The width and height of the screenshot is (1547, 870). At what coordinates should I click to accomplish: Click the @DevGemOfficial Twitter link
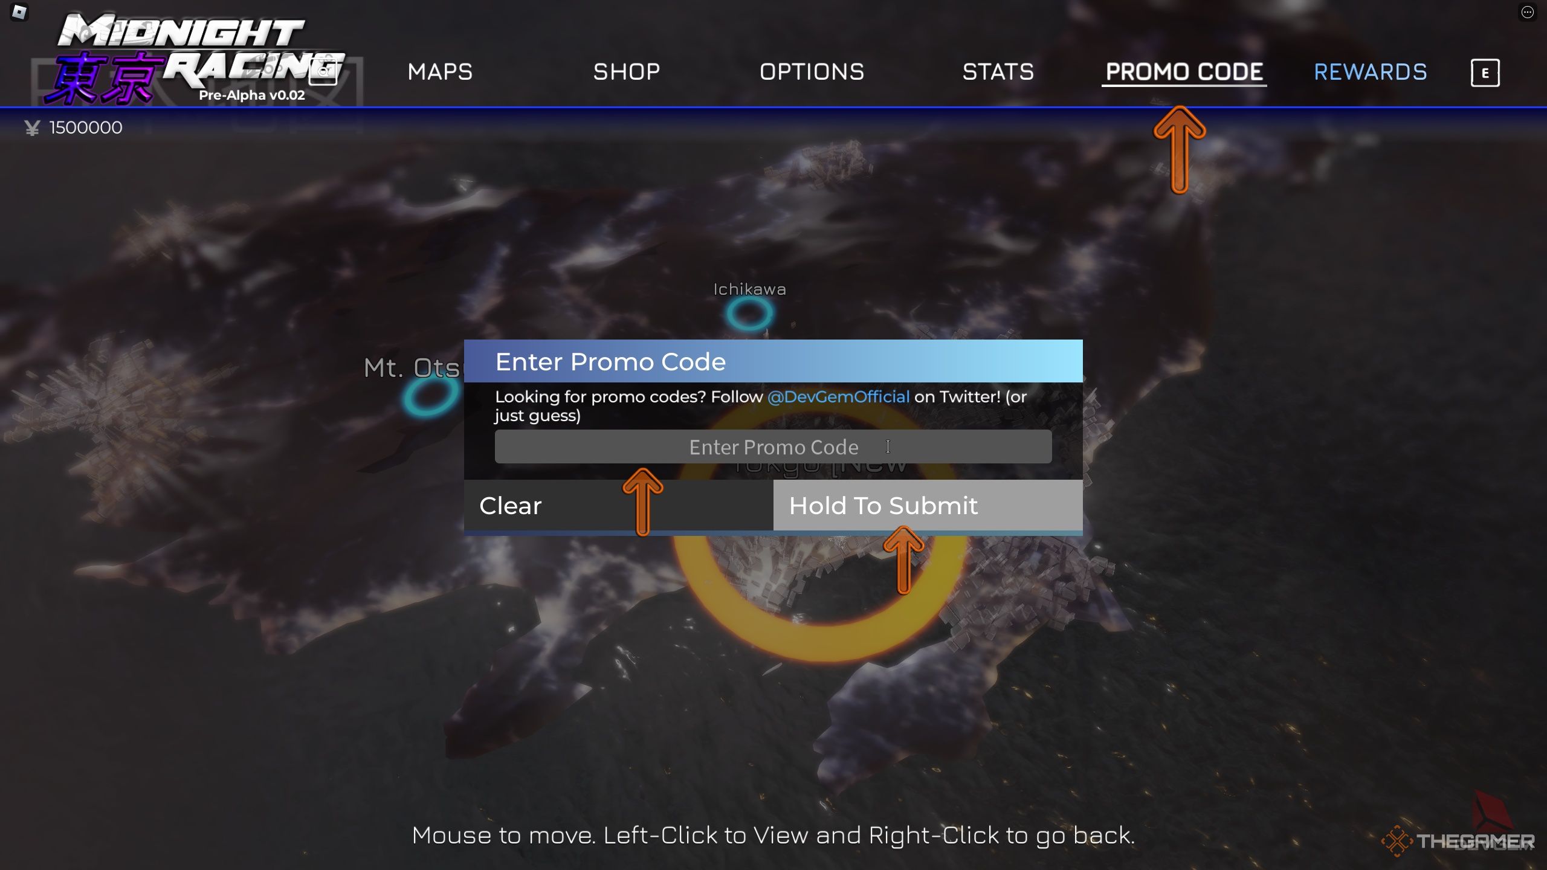click(838, 398)
